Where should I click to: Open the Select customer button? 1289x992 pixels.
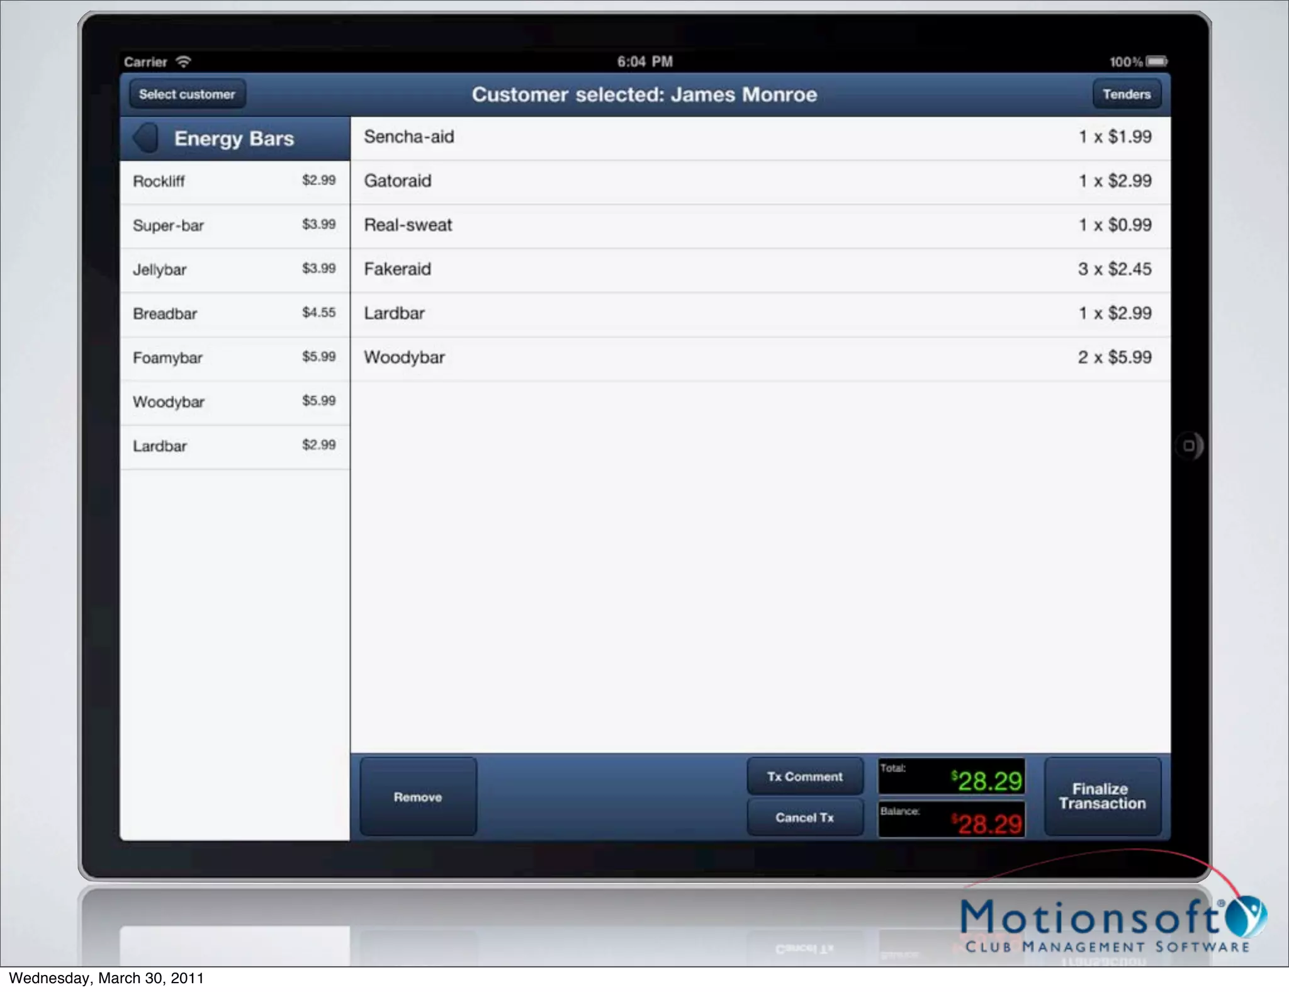[187, 94]
